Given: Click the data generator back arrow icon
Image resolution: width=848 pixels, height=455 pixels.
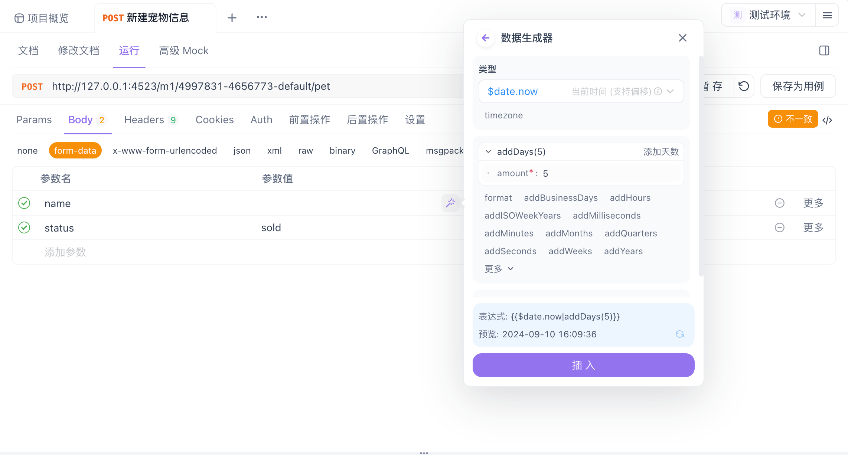Looking at the screenshot, I should tap(484, 38).
